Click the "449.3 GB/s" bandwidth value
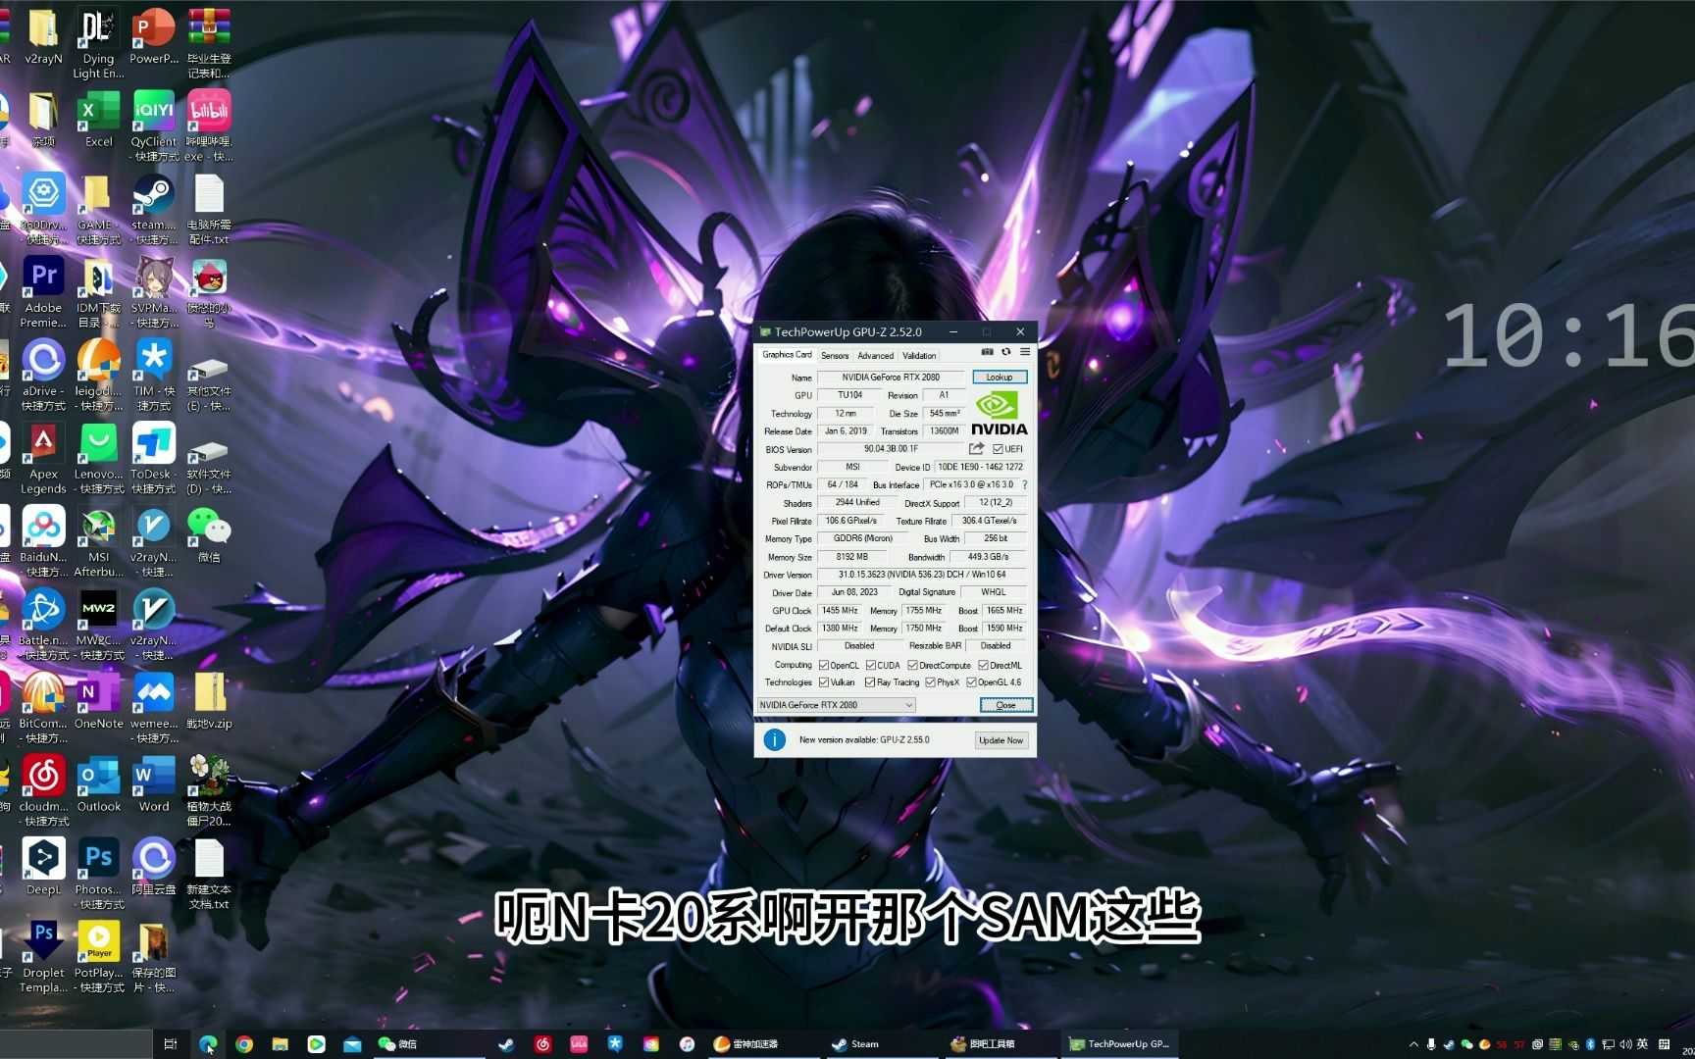This screenshot has height=1059, width=1695. pos(989,557)
